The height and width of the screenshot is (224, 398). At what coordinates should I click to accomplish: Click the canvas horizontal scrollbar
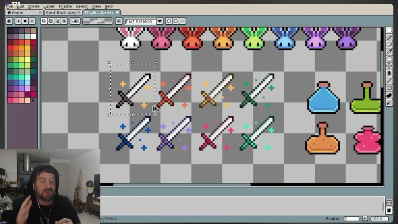tap(182, 185)
